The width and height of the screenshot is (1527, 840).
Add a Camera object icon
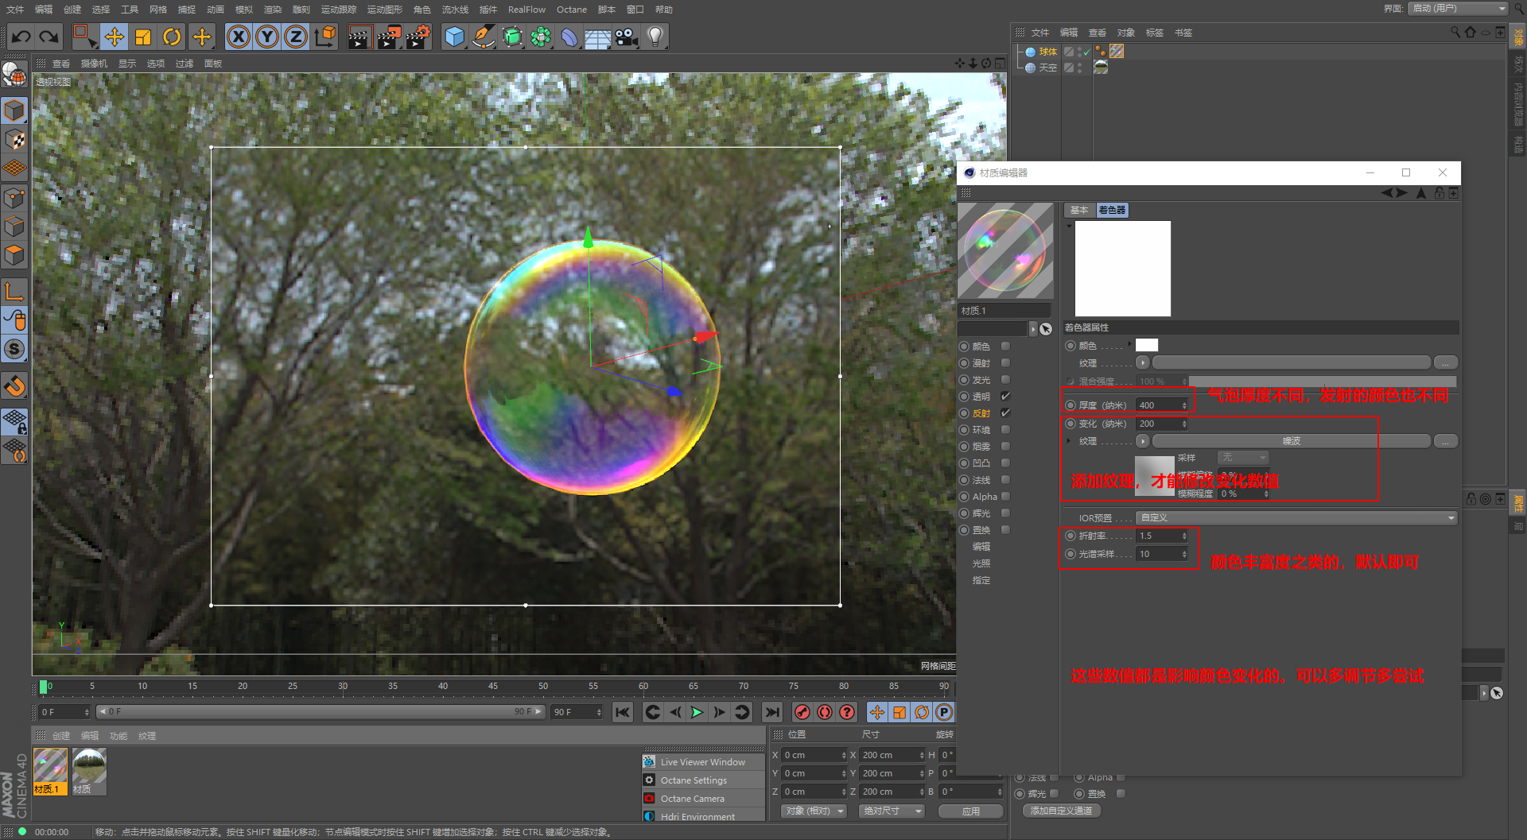coord(627,37)
